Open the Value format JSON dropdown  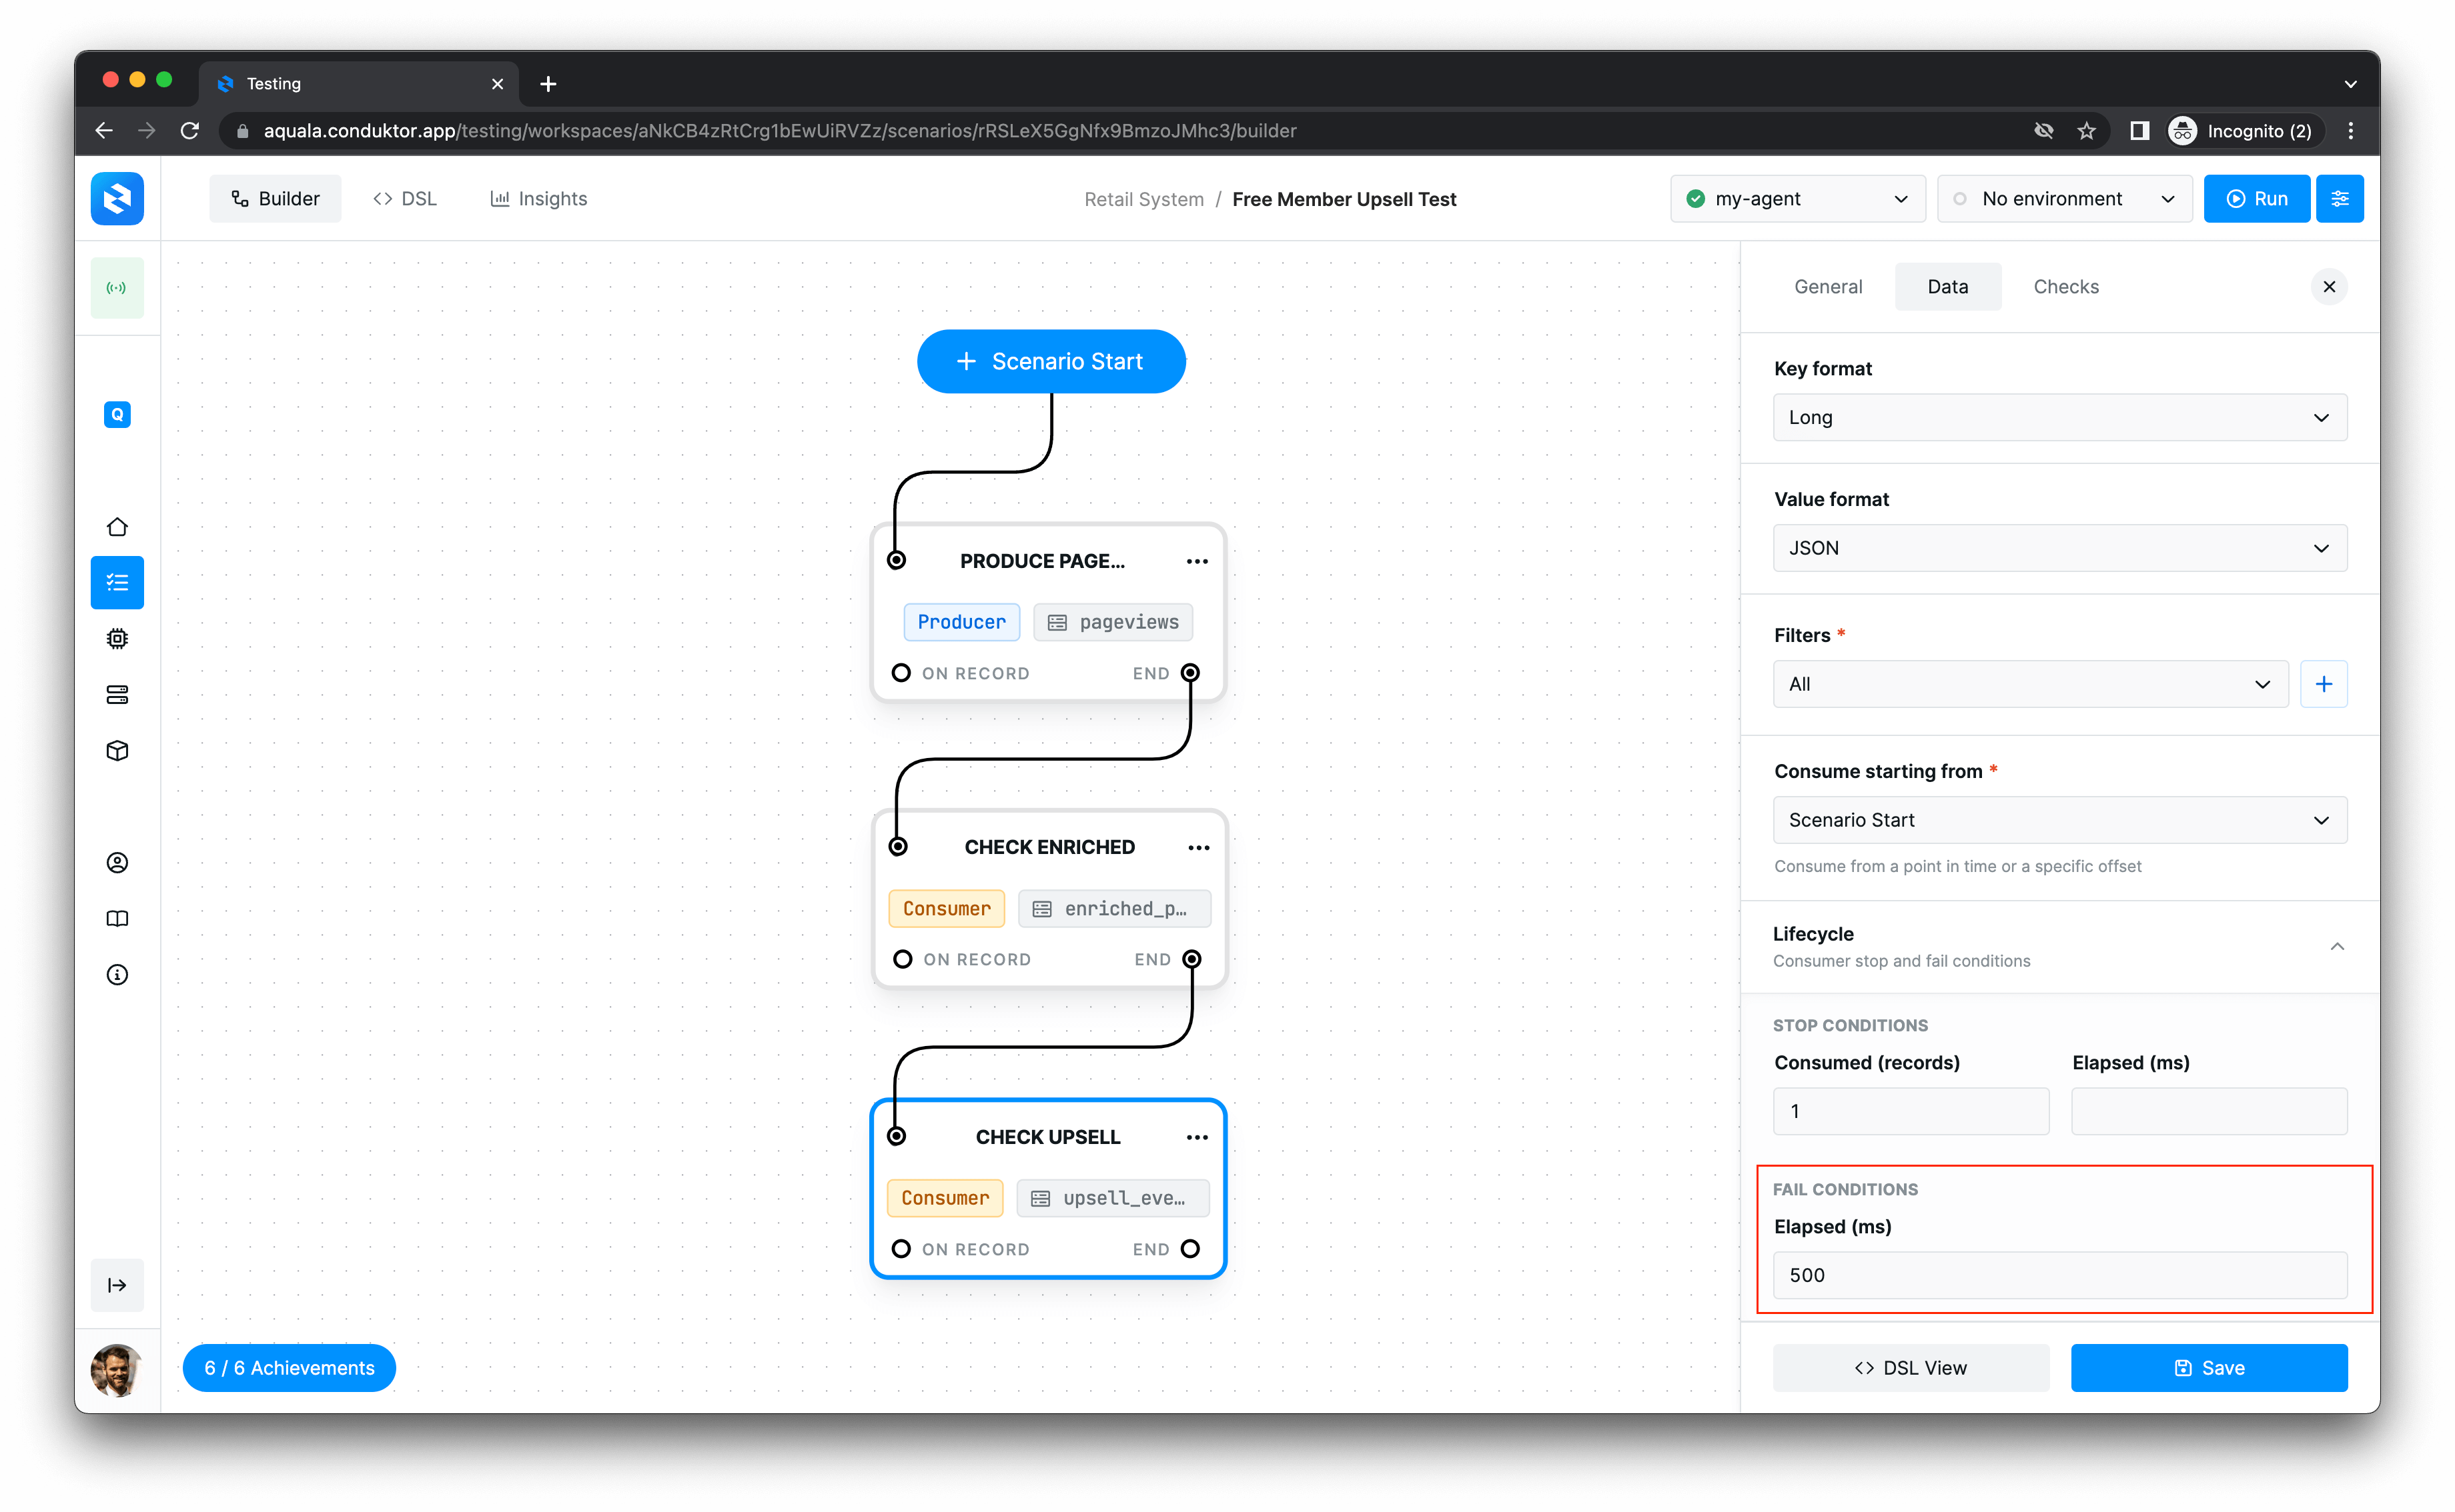pos(2060,548)
